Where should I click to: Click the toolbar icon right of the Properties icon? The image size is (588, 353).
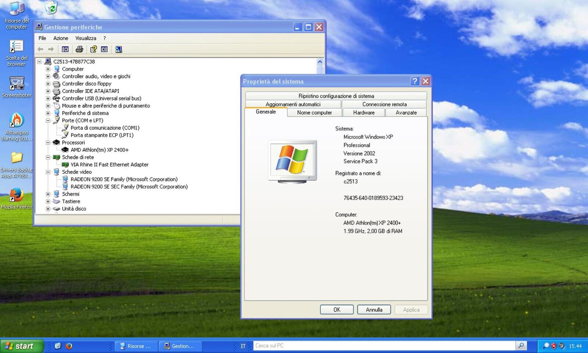coord(104,49)
